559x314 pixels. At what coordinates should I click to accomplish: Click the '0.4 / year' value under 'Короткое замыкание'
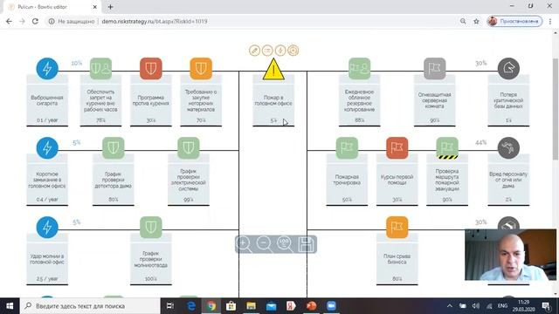point(47,200)
